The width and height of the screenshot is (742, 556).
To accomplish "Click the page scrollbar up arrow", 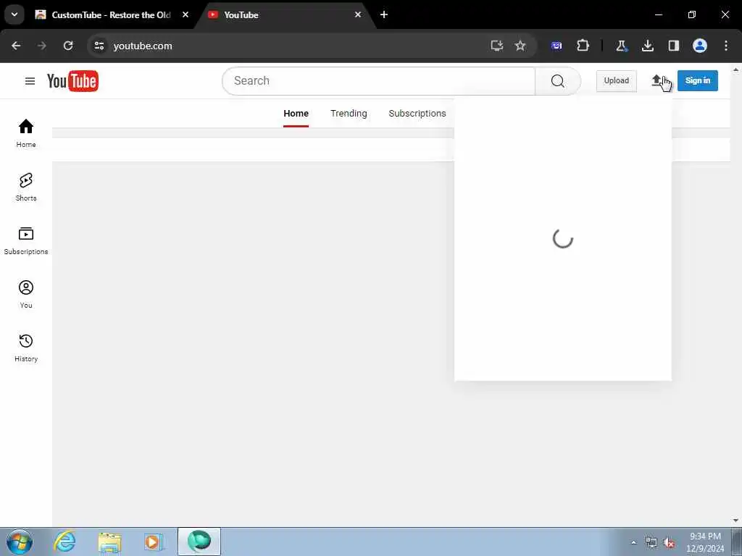I will (736, 69).
